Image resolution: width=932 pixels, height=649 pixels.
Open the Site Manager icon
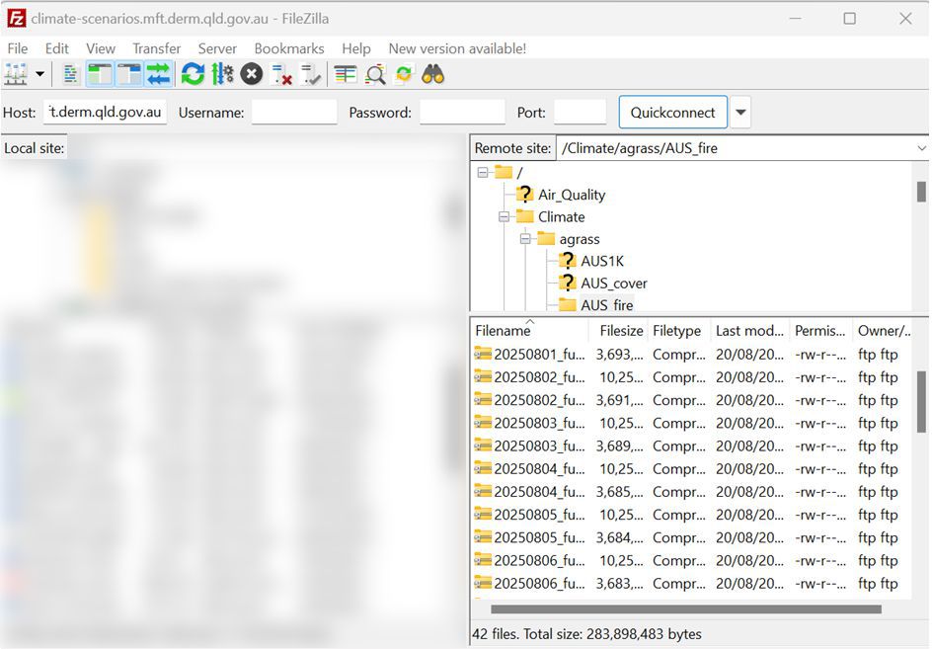16,74
